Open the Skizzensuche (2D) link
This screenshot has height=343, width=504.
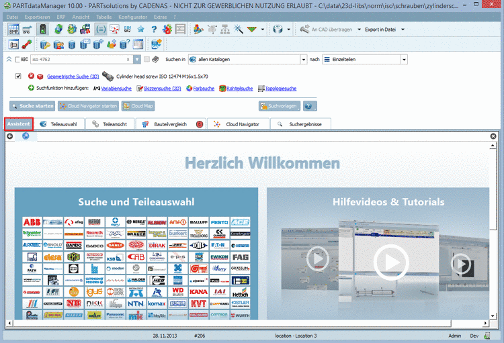pos(163,89)
